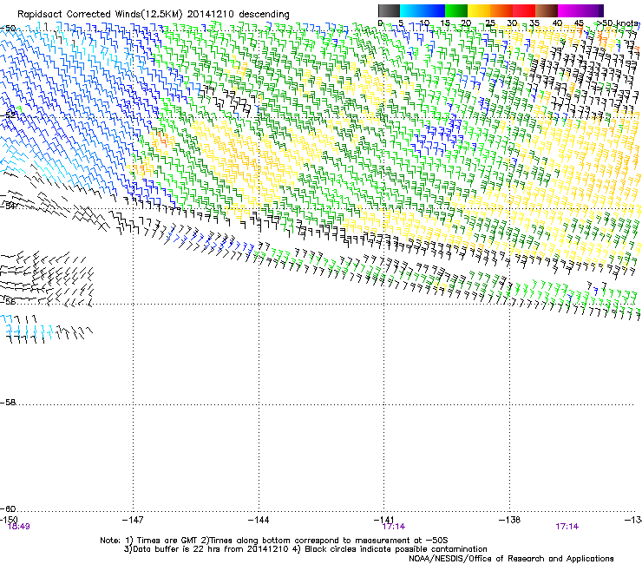
Task: Click the -60 latitude axis label
Action: click(8, 509)
